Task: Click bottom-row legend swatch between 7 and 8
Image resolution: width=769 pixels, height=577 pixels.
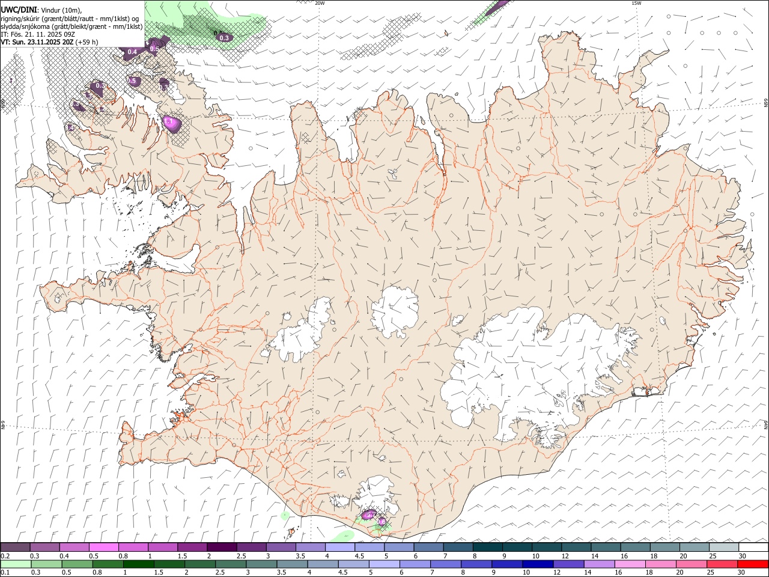Action: [445, 564]
